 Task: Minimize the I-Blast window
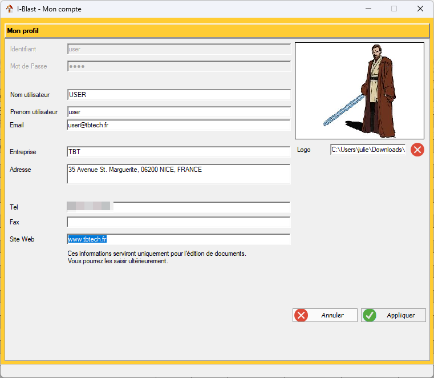[x=368, y=9]
